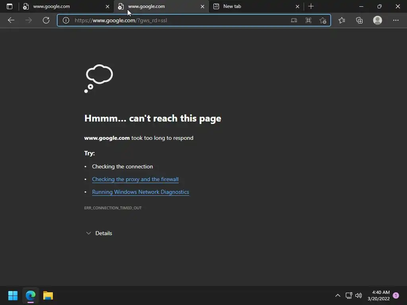The width and height of the screenshot is (407, 305).
Task: Click 'Checking the connection' suggestion text
Action: tap(122, 166)
